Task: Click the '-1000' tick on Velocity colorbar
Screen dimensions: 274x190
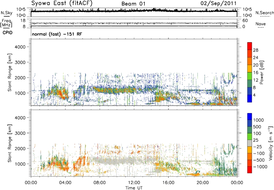Action: coord(260,167)
